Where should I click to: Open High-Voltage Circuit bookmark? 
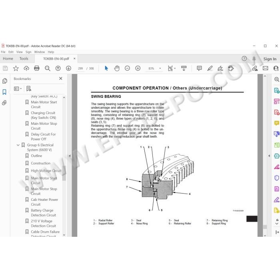click(46, 171)
